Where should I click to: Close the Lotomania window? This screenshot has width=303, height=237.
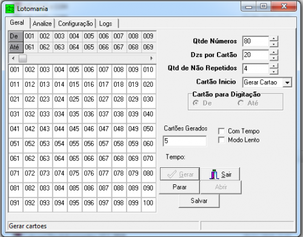(284, 7)
